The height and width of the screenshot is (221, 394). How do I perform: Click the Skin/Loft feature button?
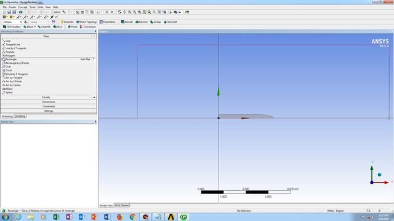[171, 22]
